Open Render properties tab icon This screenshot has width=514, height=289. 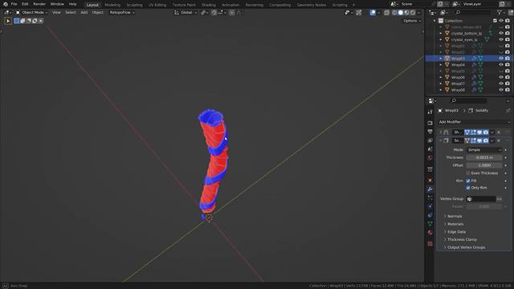[x=430, y=123]
